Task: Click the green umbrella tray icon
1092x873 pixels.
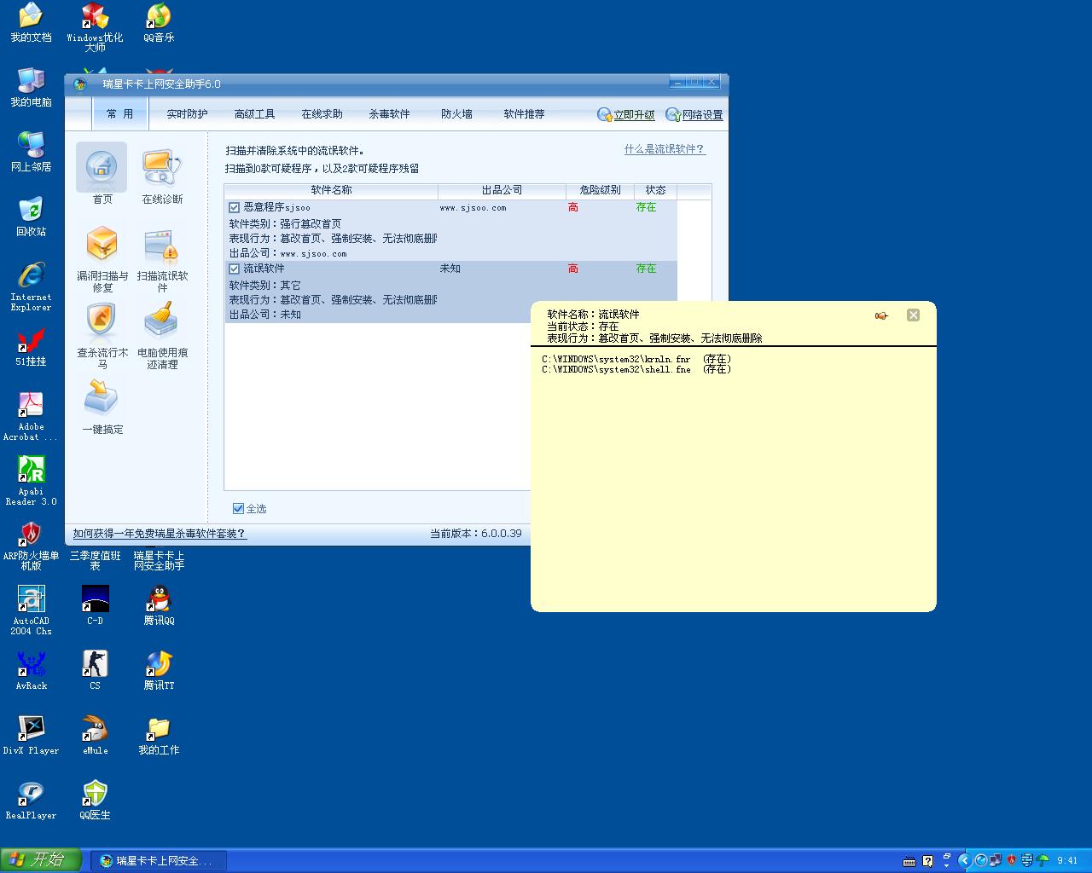Action: point(1043,861)
